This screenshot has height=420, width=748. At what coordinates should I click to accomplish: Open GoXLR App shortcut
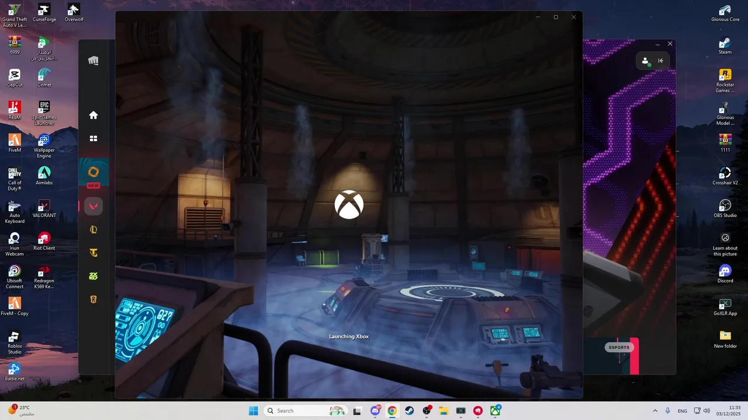tap(725, 307)
